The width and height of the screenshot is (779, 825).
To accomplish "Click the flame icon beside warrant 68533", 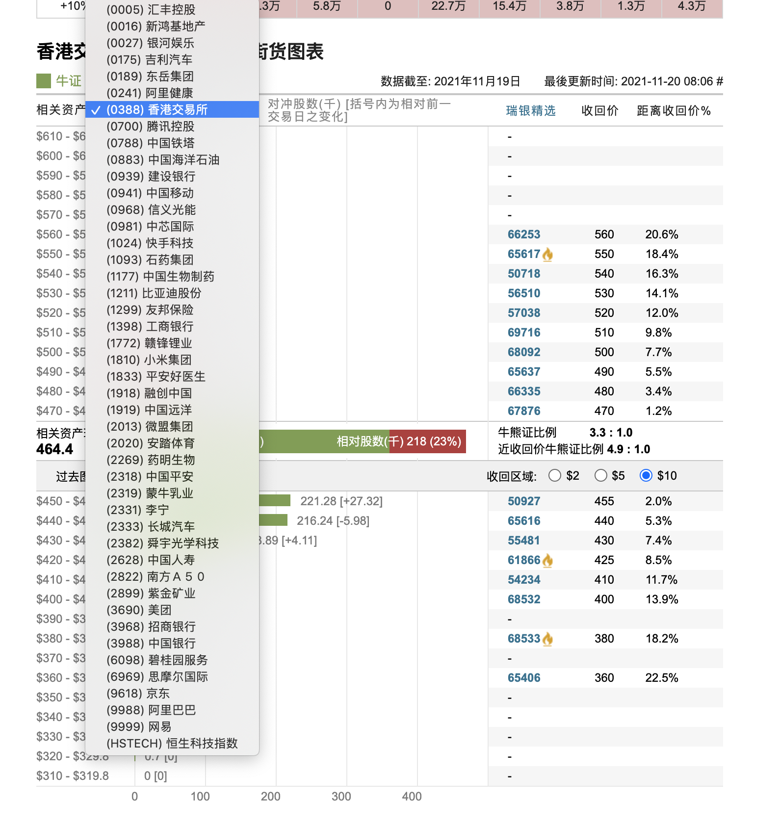I will [x=547, y=639].
